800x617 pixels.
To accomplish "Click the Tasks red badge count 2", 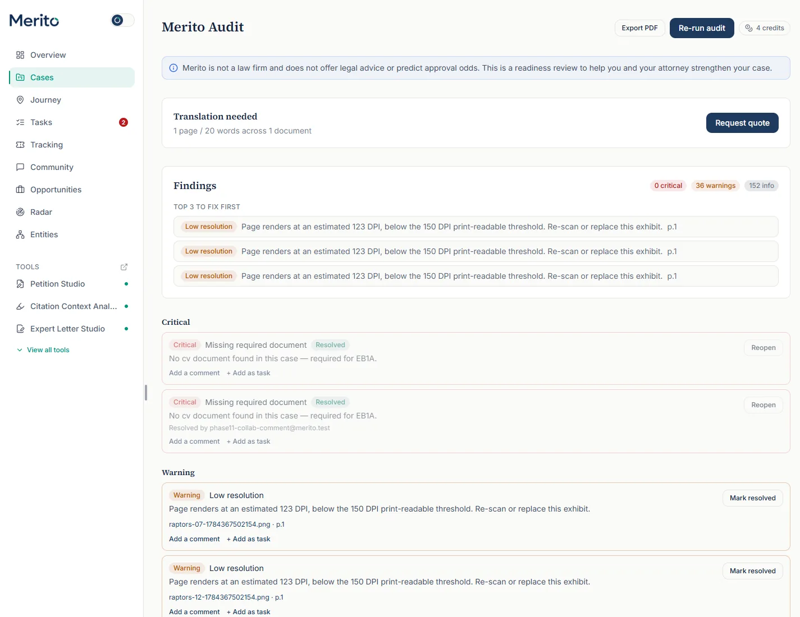I will (x=124, y=122).
